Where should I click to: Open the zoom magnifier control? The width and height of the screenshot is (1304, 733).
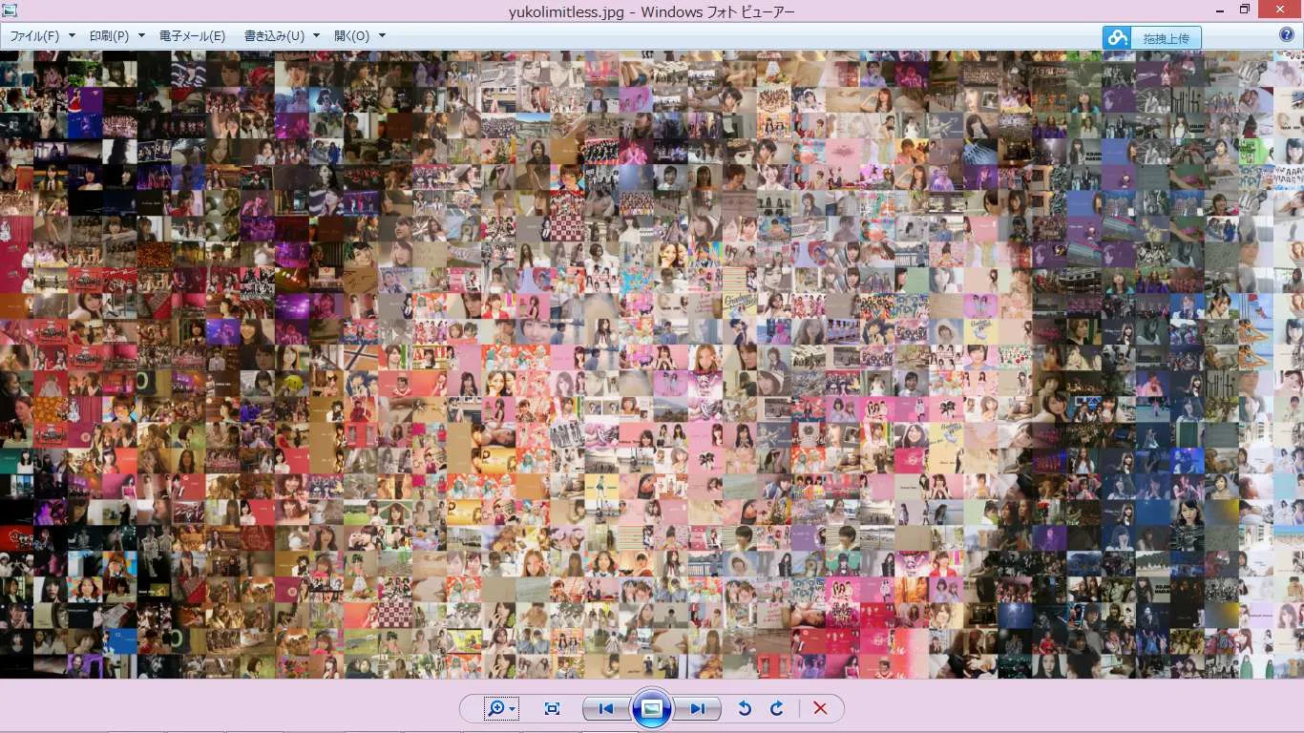pos(501,708)
